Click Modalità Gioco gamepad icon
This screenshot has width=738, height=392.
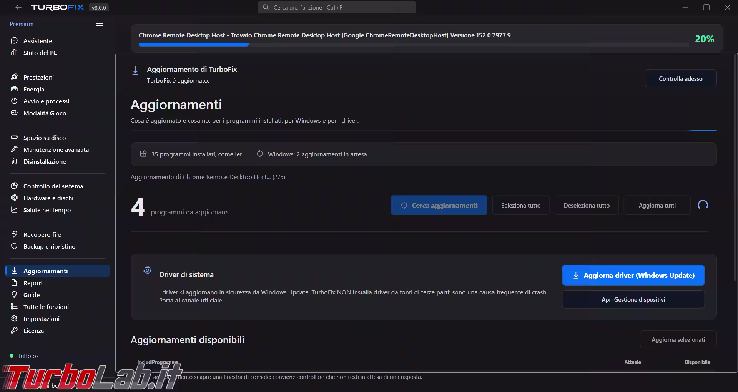click(x=14, y=113)
